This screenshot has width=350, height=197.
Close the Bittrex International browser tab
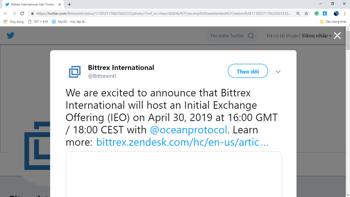point(60,4)
